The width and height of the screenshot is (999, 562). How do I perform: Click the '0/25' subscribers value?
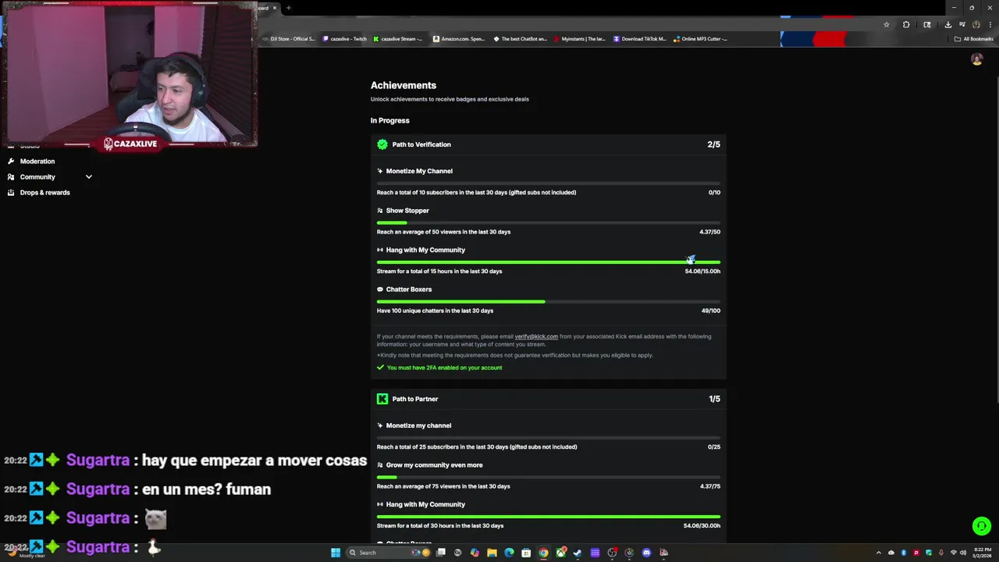(x=713, y=447)
